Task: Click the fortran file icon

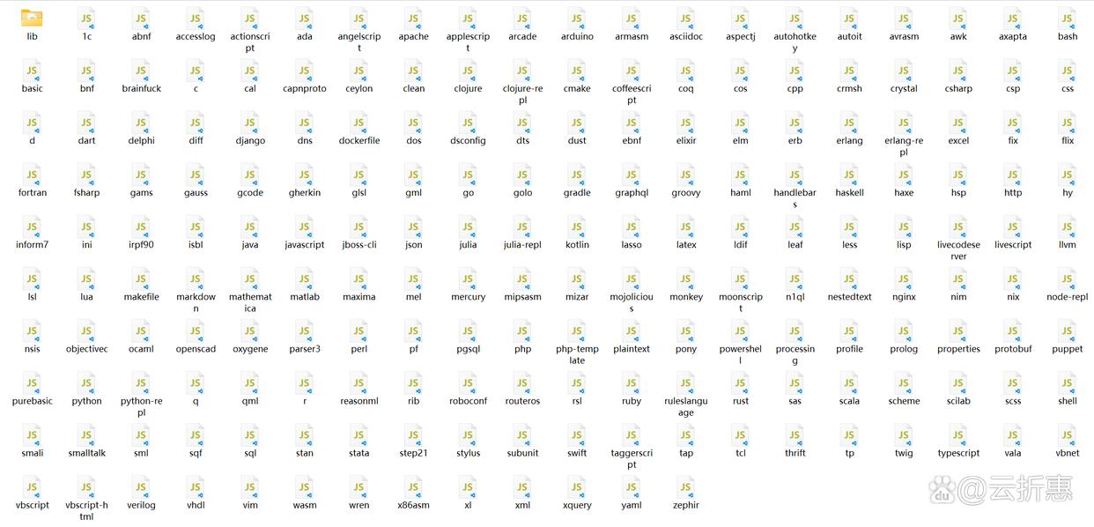Action: pos(32,175)
